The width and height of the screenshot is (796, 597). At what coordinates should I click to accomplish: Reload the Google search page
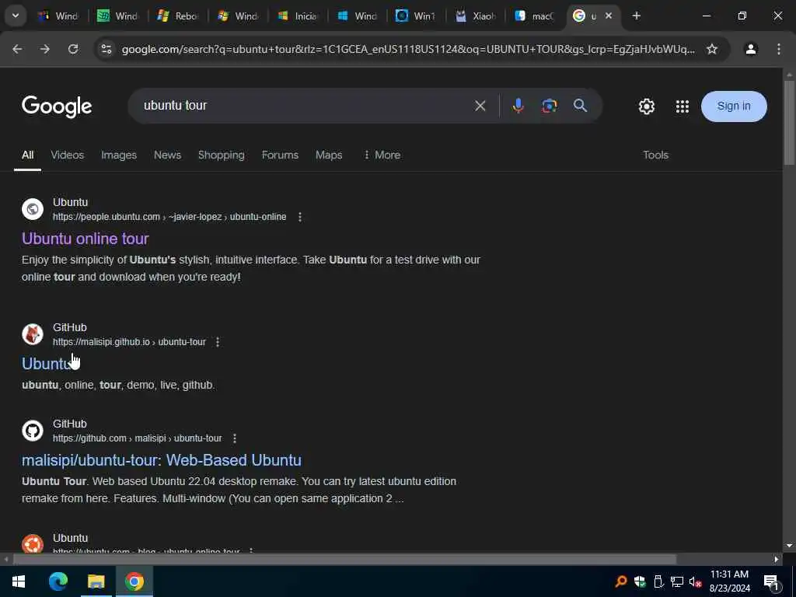click(x=73, y=49)
